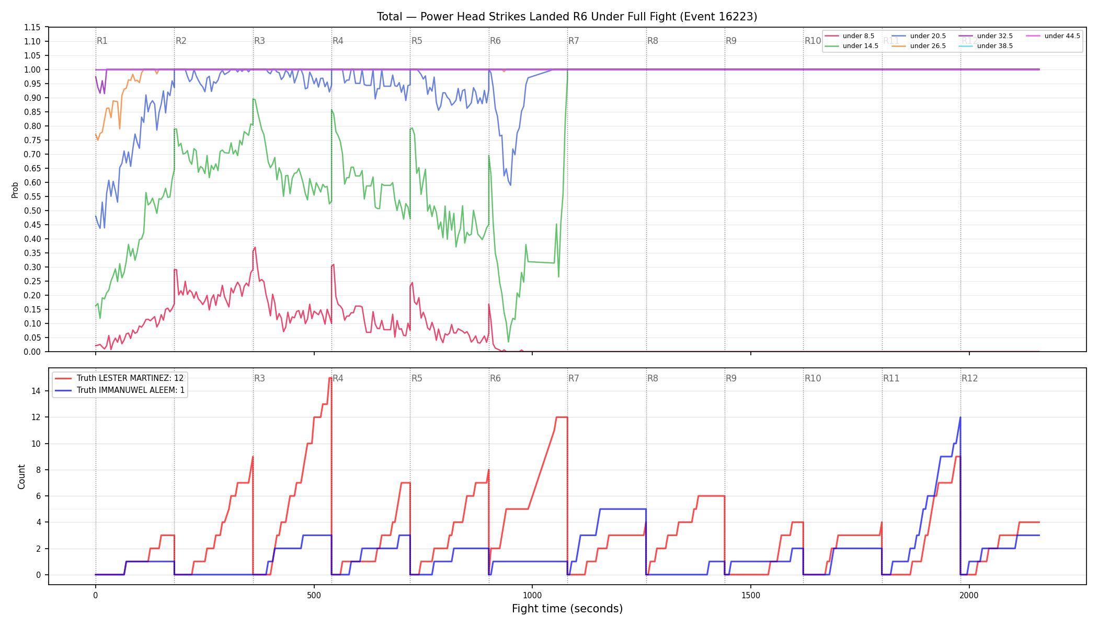1098x627 pixels.
Task: Select the 'under 38.5' legend label
Action: (994, 46)
